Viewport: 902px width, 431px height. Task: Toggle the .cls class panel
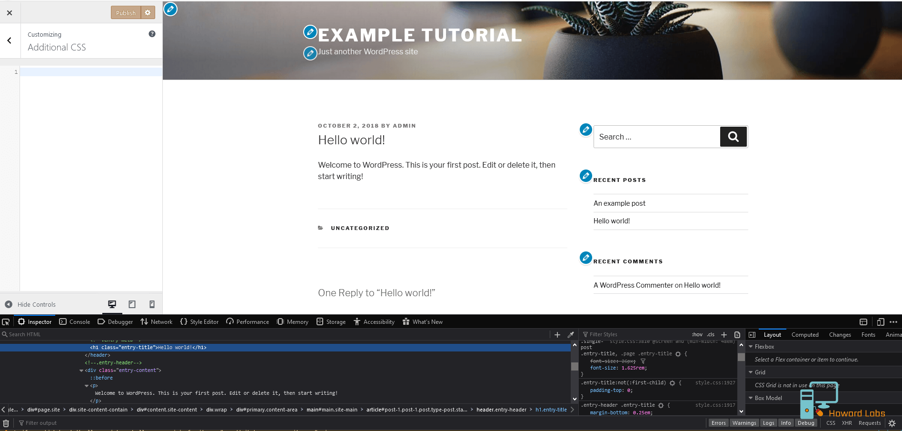coord(711,334)
